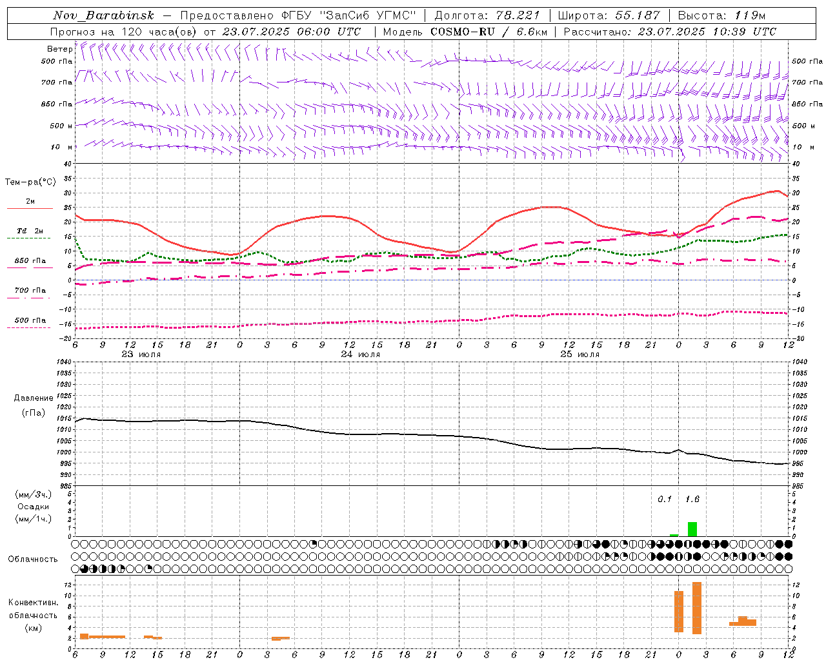The height and width of the screenshot is (660, 826).
Task: Select the solid red 2м legend line sample
Action: [30, 208]
